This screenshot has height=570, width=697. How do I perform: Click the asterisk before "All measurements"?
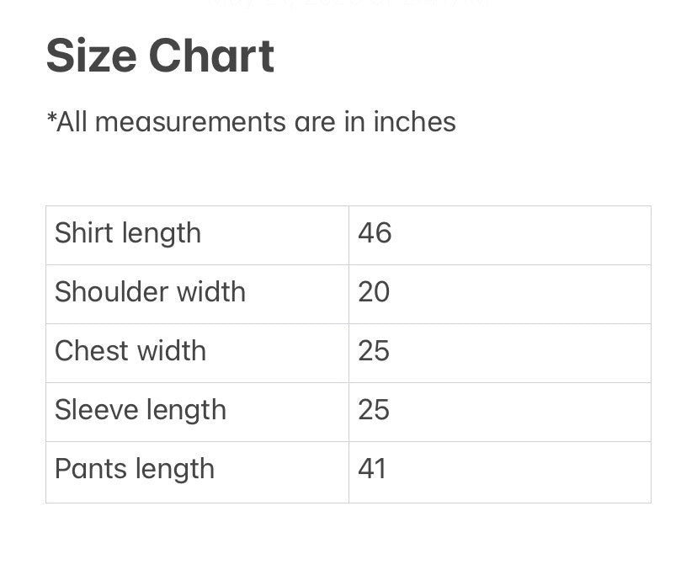click(51, 118)
